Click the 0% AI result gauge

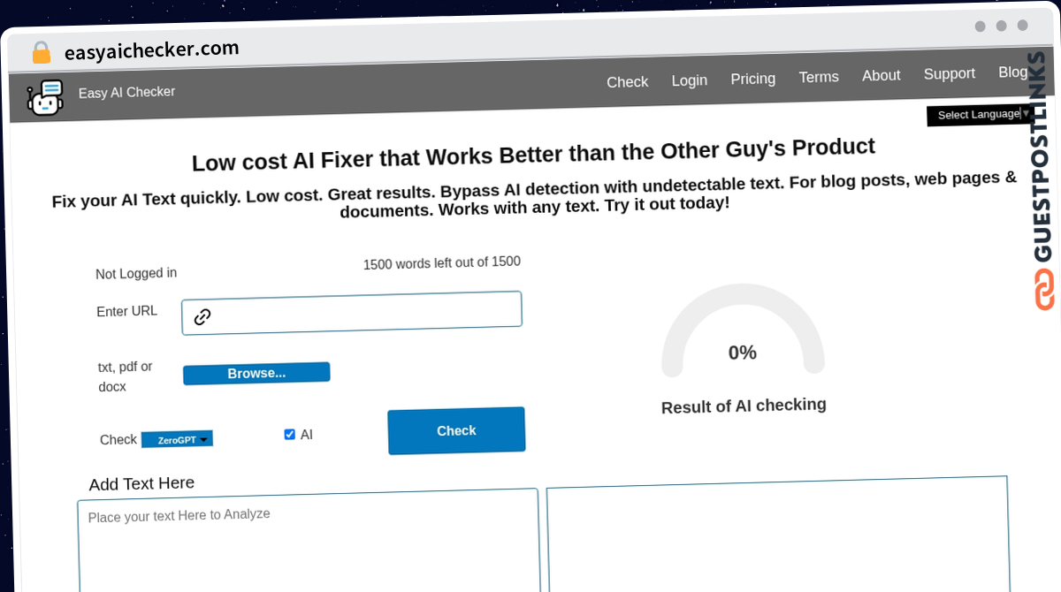[x=743, y=332]
